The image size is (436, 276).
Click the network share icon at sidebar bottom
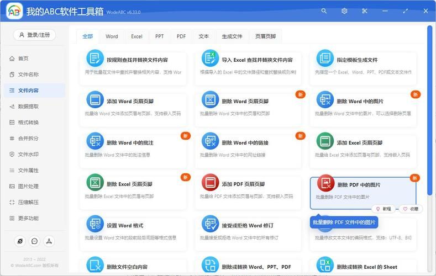(x=49, y=241)
